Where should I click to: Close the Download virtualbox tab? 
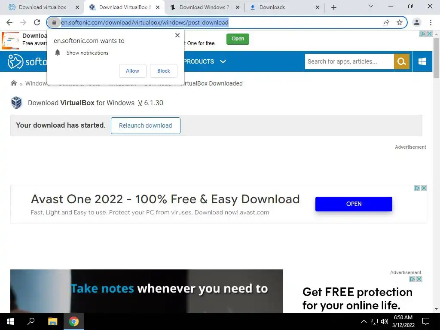coord(77,7)
